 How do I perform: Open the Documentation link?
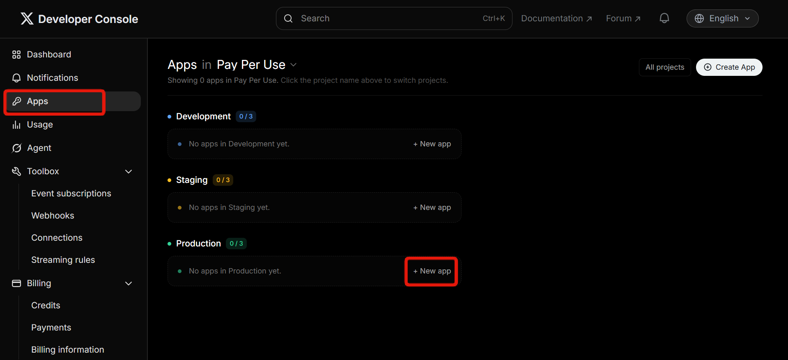click(x=556, y=18)
